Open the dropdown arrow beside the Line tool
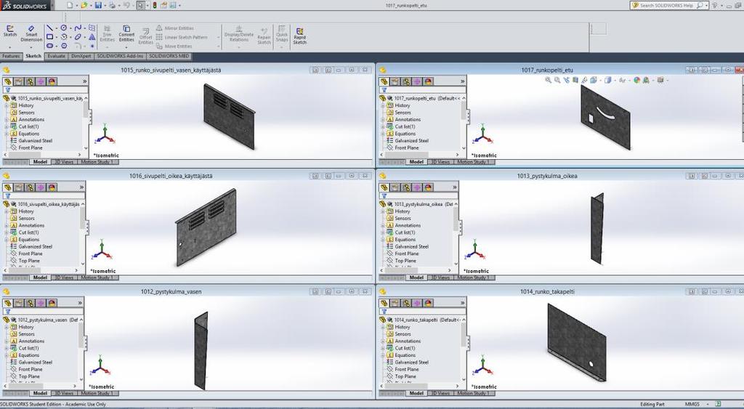Screen dimensions: 744x409 coord(56,28)
